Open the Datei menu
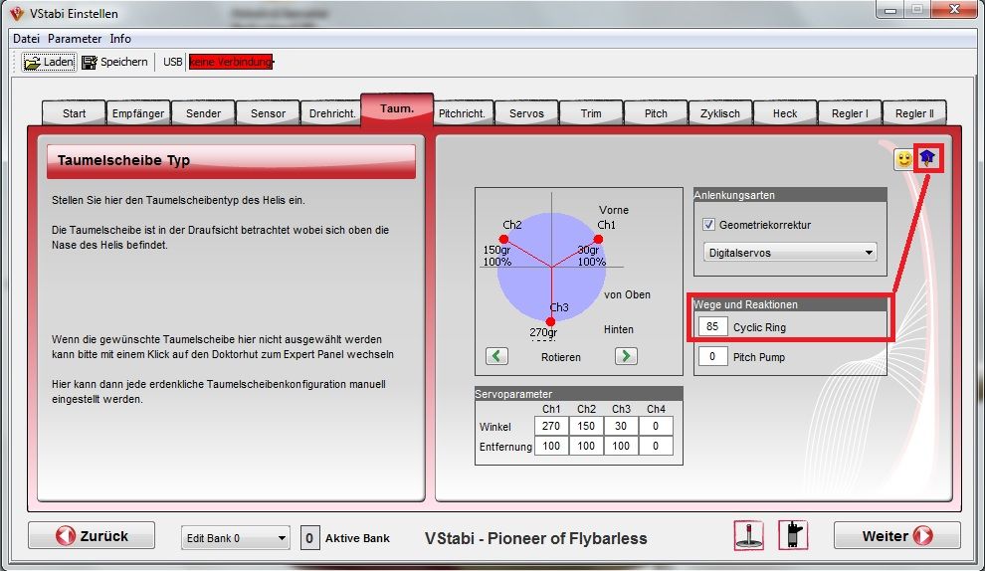The image size is (985, 571). [26, 39]
